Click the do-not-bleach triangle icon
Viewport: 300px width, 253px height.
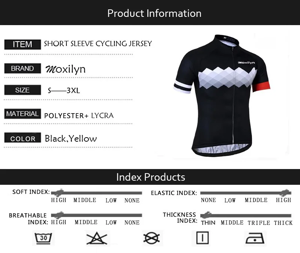[96, 238]
